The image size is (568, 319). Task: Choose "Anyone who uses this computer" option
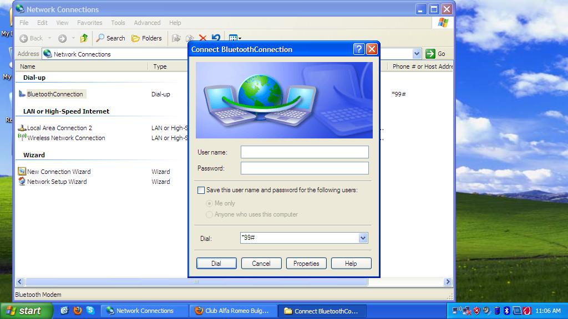point(210,214)
